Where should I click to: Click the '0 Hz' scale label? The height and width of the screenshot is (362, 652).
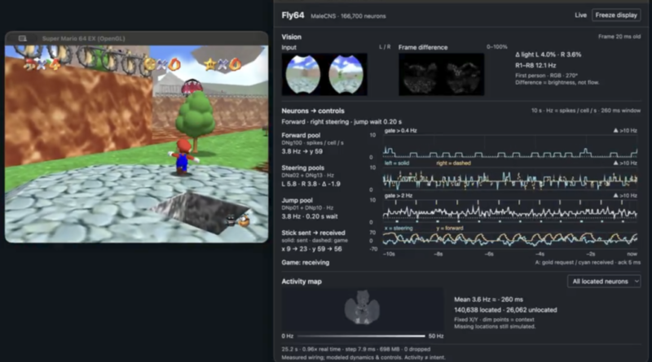(288, 336)
